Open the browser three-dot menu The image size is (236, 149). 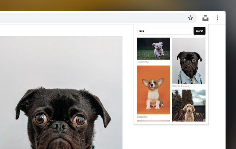pyautogui.click(x=217, y=18)
